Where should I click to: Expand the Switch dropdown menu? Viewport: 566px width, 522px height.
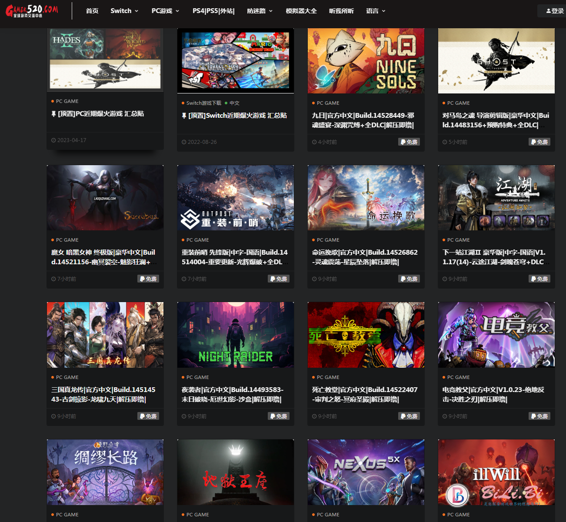click(x=124, y=11)
